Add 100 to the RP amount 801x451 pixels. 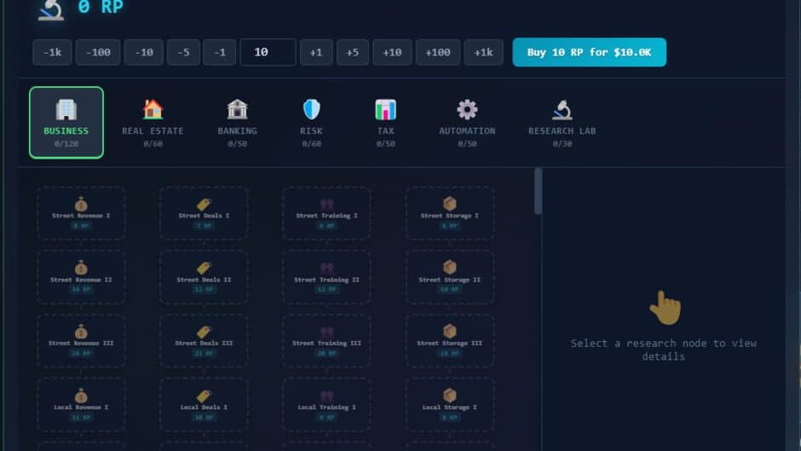pyautogui.click(x=438, y=52)
